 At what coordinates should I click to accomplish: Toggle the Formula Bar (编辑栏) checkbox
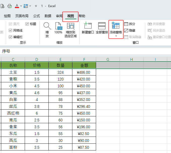click(11, 37)
